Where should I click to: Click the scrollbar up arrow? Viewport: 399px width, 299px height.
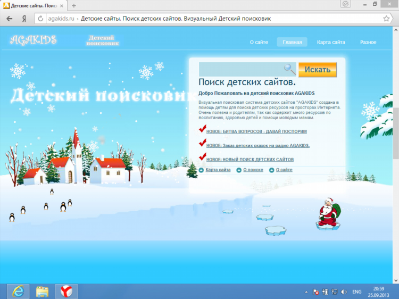pyautogui.click(x=396, y=29)
